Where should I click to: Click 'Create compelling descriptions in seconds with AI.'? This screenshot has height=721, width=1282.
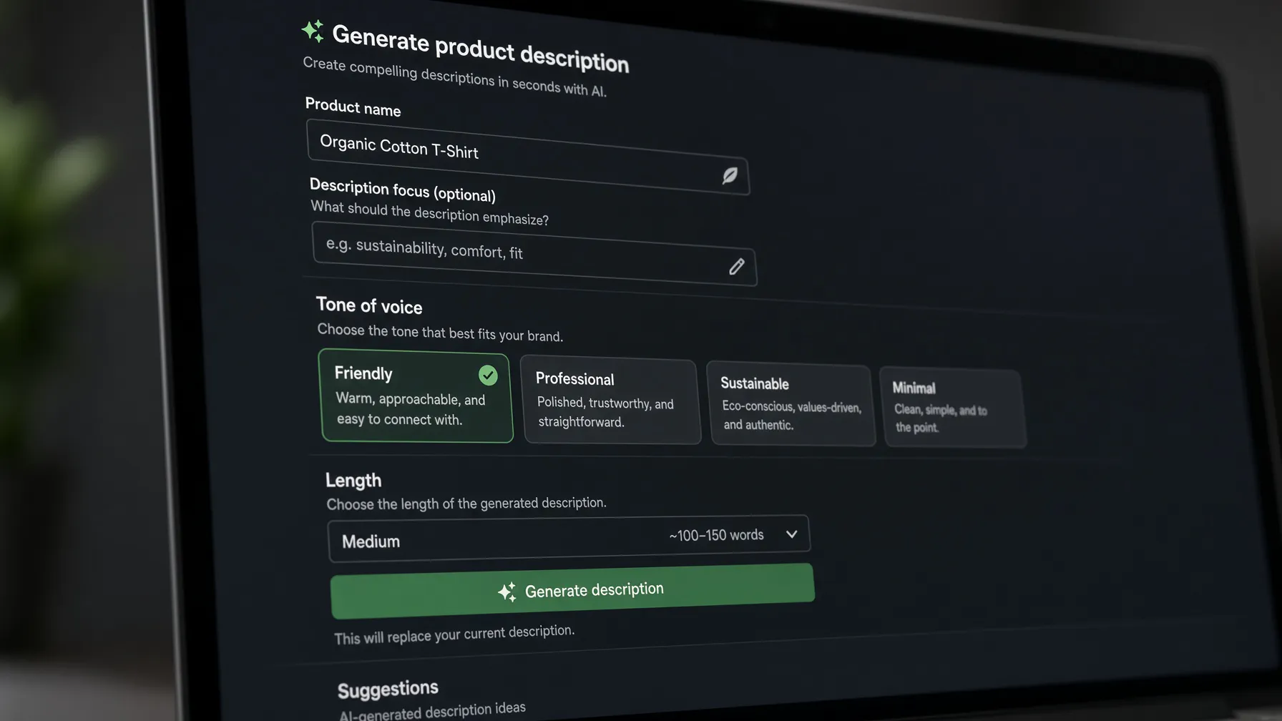click(x=454, y=77)
